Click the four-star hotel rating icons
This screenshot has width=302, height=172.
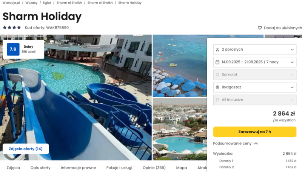click(12, 27)
